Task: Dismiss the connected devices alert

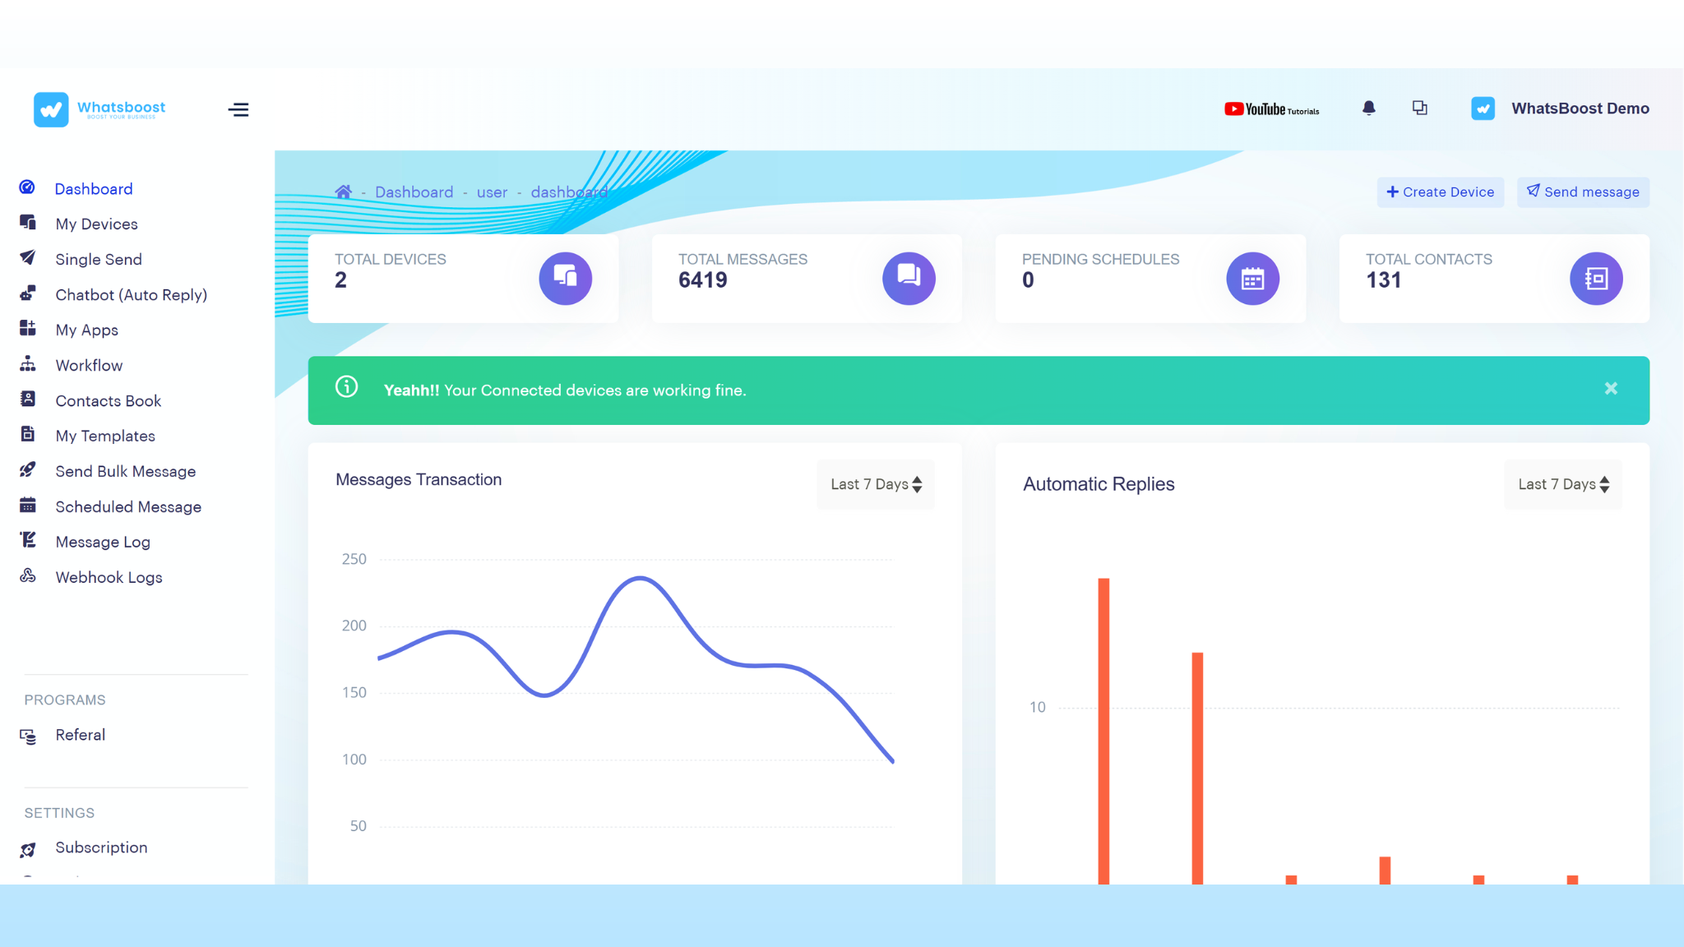Action: (1611, 389)
